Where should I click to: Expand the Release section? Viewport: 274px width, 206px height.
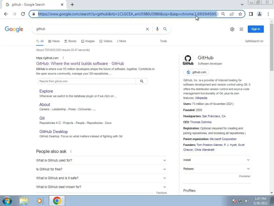click(x=217, y=169)
